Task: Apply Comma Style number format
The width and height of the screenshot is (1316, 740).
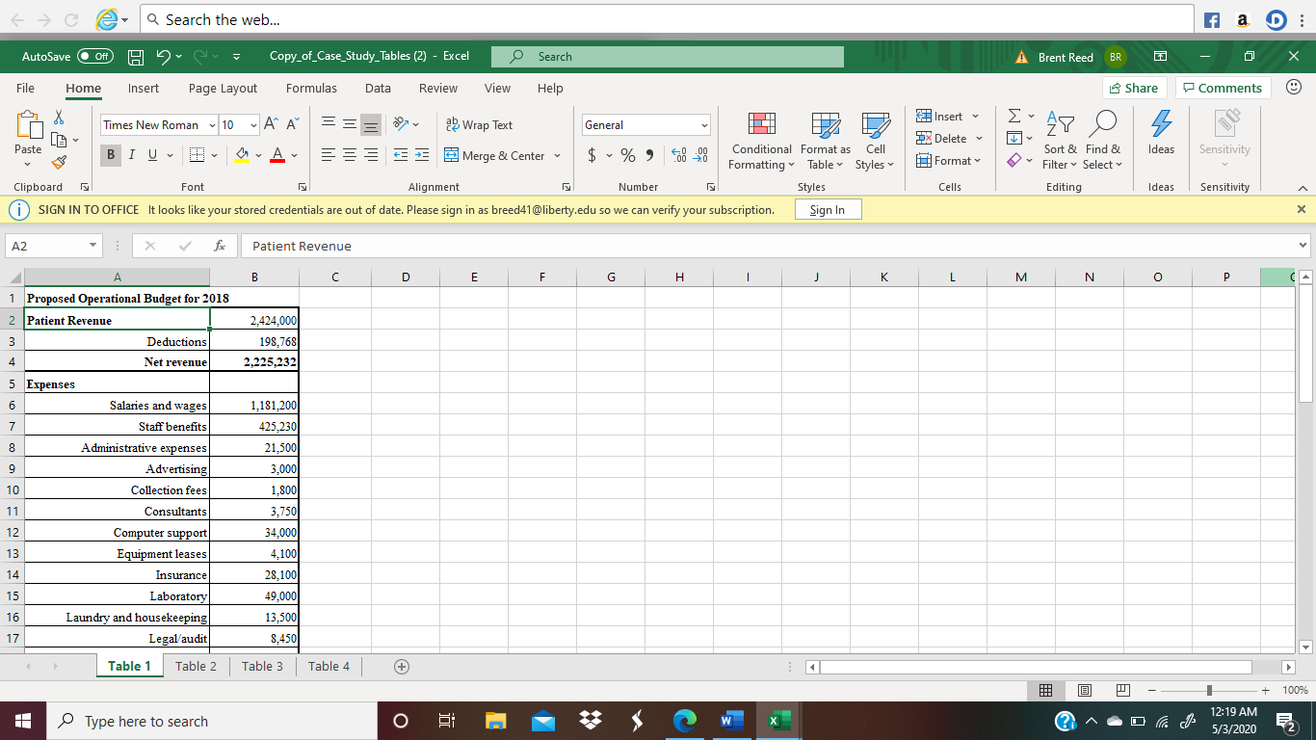Action: click(x=648, y=155)
